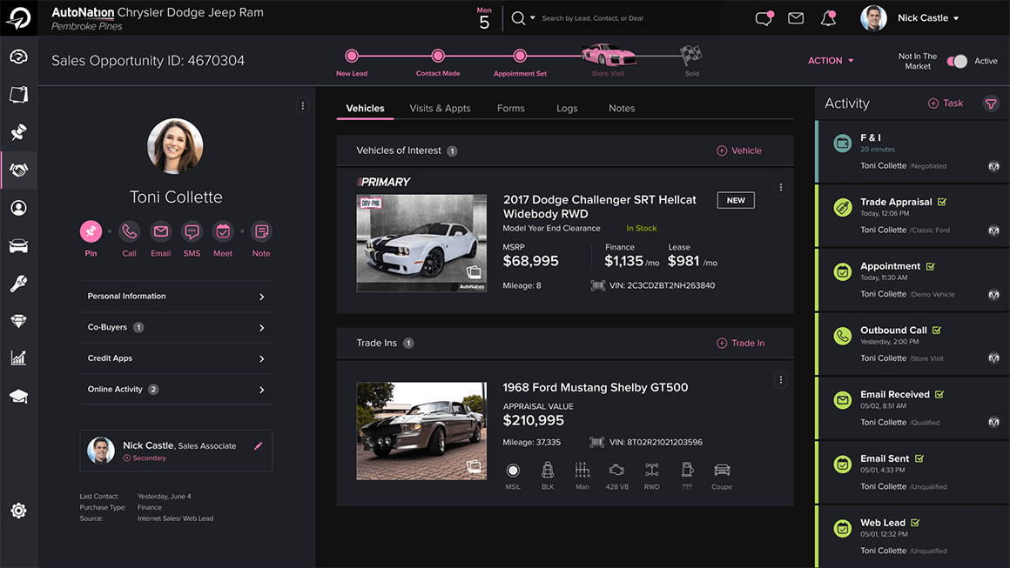Add a new Task in Activity
The width and height of the screenshot is (1010, 568).
(945, 103)
